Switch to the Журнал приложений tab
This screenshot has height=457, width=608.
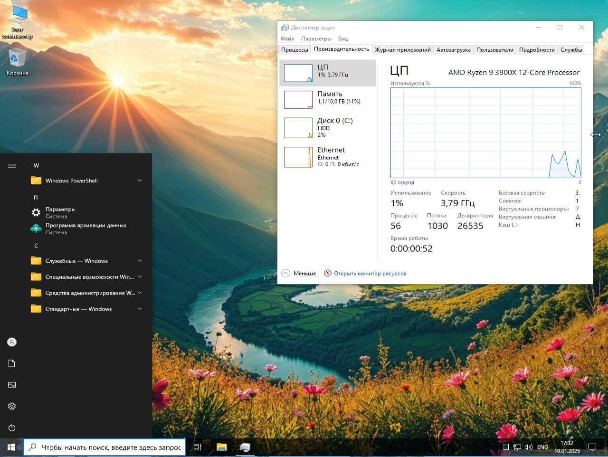point(403,49)
